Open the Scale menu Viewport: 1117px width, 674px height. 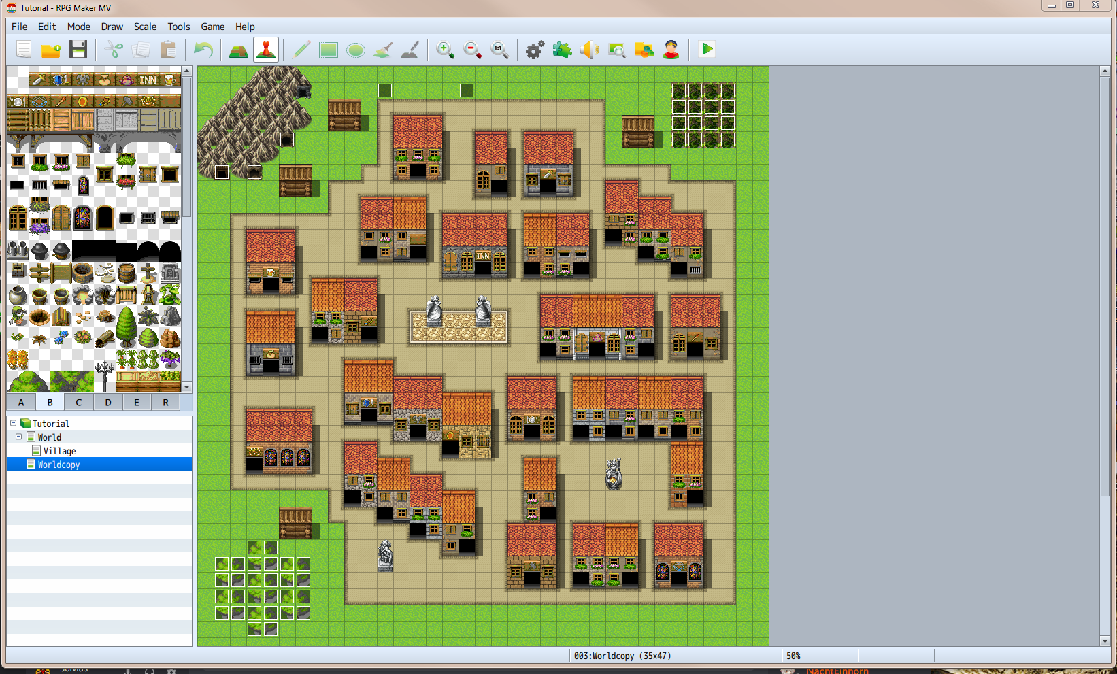pos(145,27)
